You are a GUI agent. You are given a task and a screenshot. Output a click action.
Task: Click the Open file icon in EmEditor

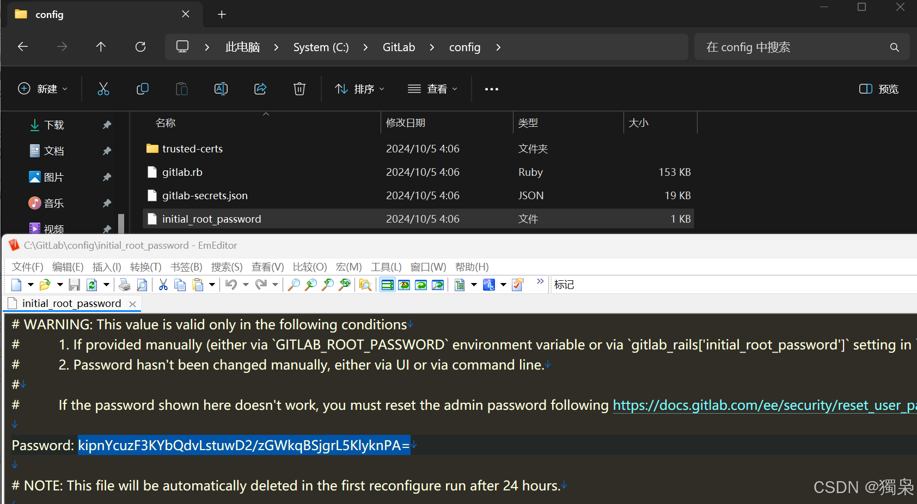45,285
